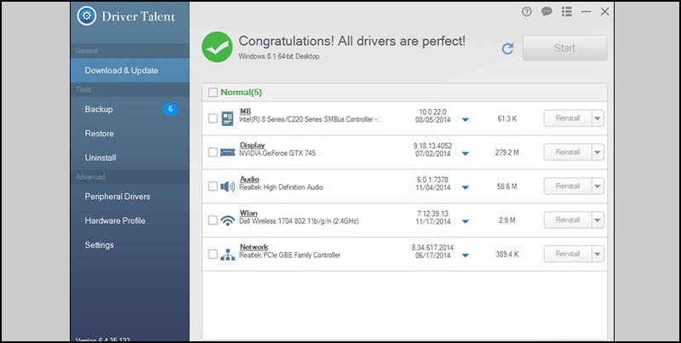Viewport: 681px width, 343px height.
Task: Tick the checkbox for MB SMBus Controller
Action: click(x=213, y=118)
